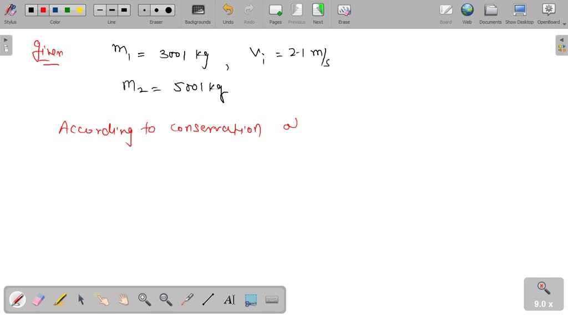
Task: Select the Zoom out tool
Action: point(165,300)
